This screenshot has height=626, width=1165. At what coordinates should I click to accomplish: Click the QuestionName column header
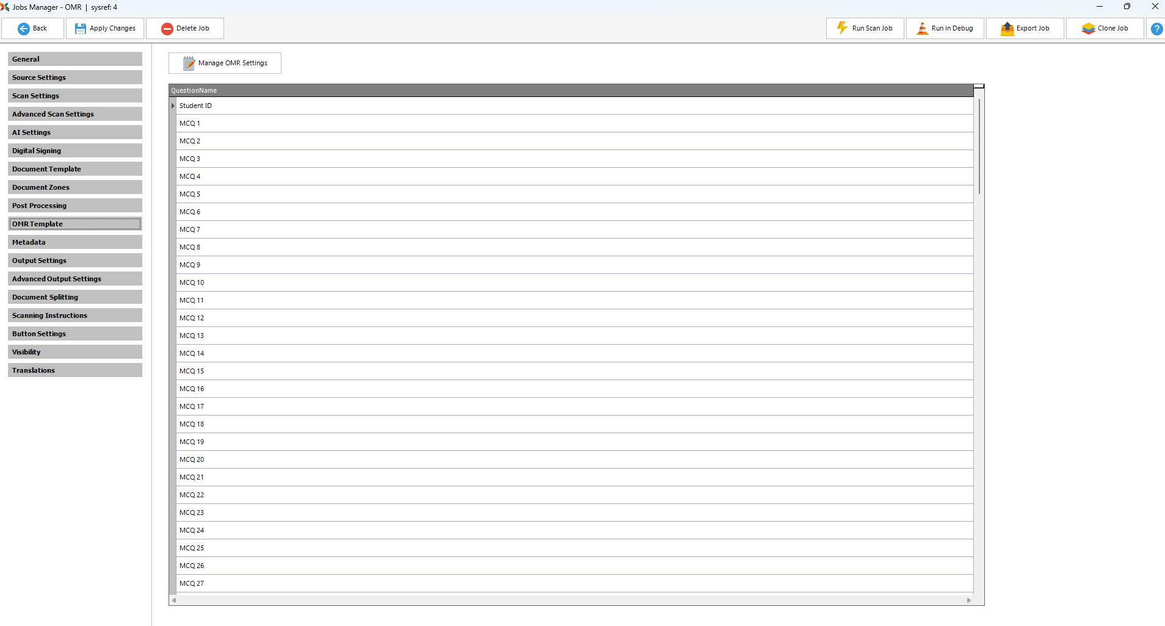[194, 90]
